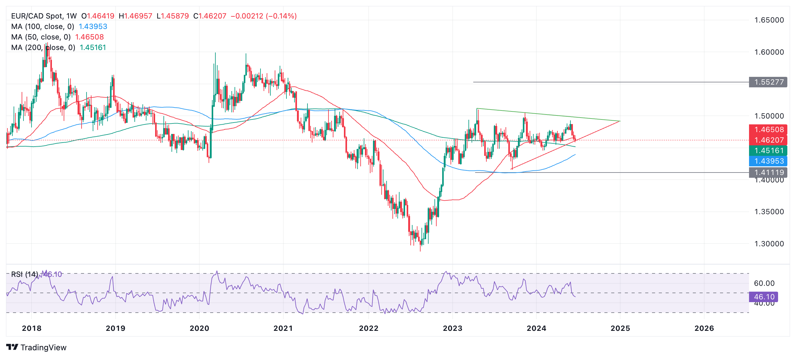The width and height of the screenshot is (796, 358).
Task: Click the red 1.46508 price tag
Action: pyautogui.click(x=768, y=130)
